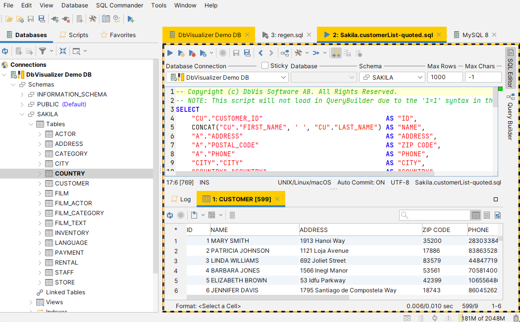
Task: Click the SQL editor wrench tools icon
Action: [298, 53]
